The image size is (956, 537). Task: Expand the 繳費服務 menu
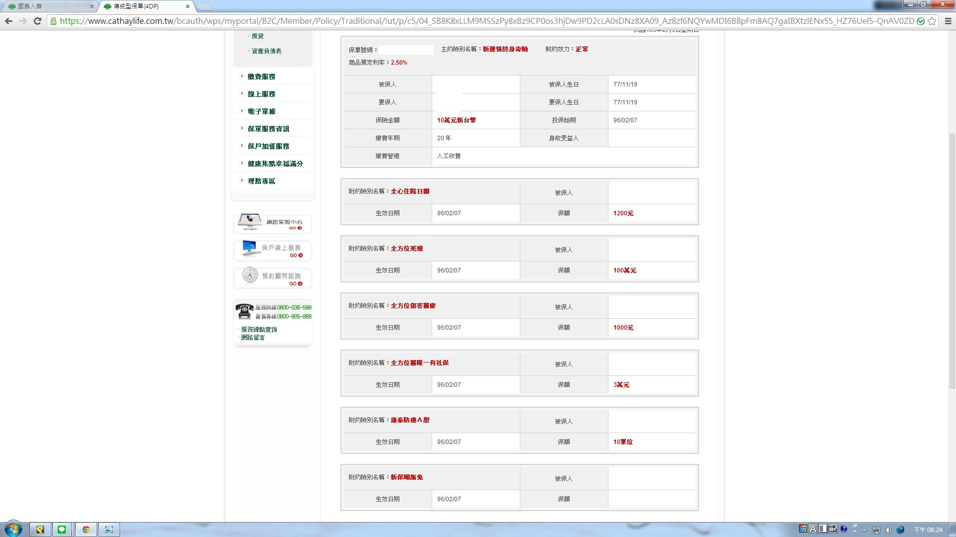click(261, 77)
